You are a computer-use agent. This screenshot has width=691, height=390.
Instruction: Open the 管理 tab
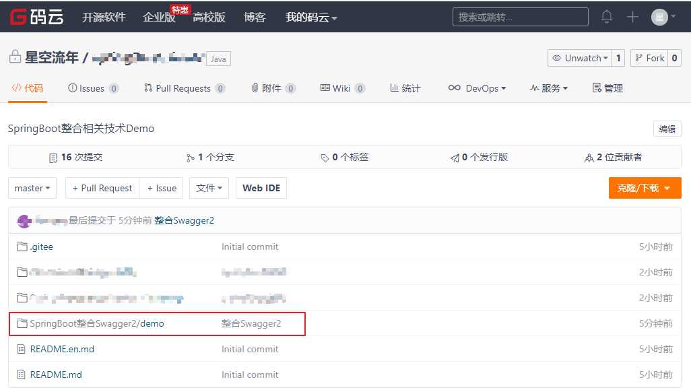[x=607, y=88]
